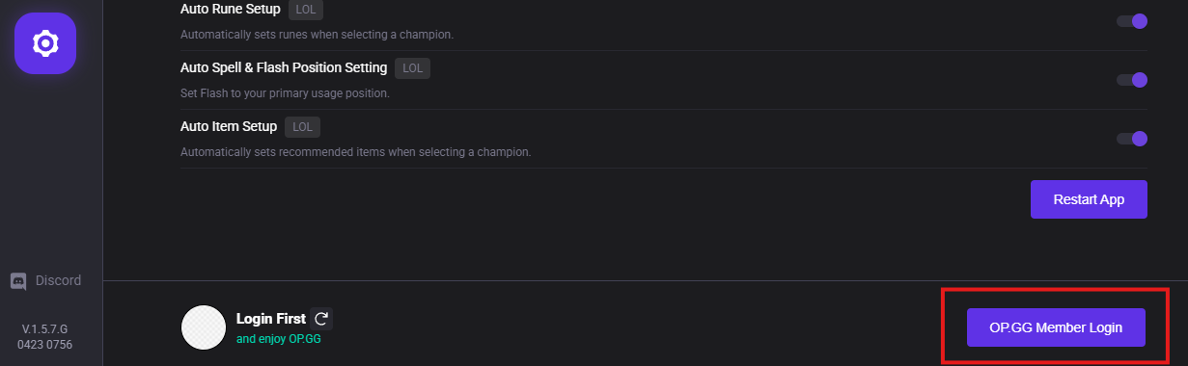The height and width of the screenshot is (366, 1188).
Task: Click LOL tag beside Auto Spell & Flash
Action: pyautogui.click(x=413, y=68)
